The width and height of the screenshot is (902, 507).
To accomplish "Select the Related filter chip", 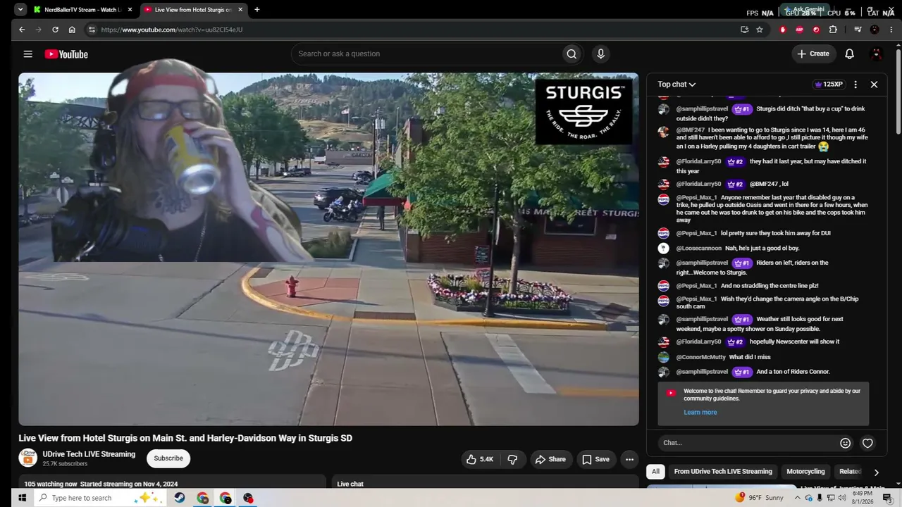I will [850, 472].
